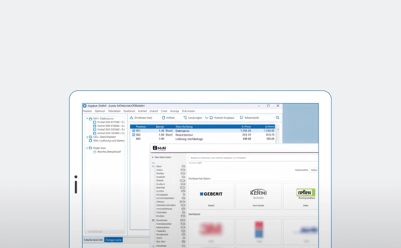Image resolution: width=401 pixels, height=248 pixels.
Task: Click the last toolbar icon before the search
Action: coord(242,118)
